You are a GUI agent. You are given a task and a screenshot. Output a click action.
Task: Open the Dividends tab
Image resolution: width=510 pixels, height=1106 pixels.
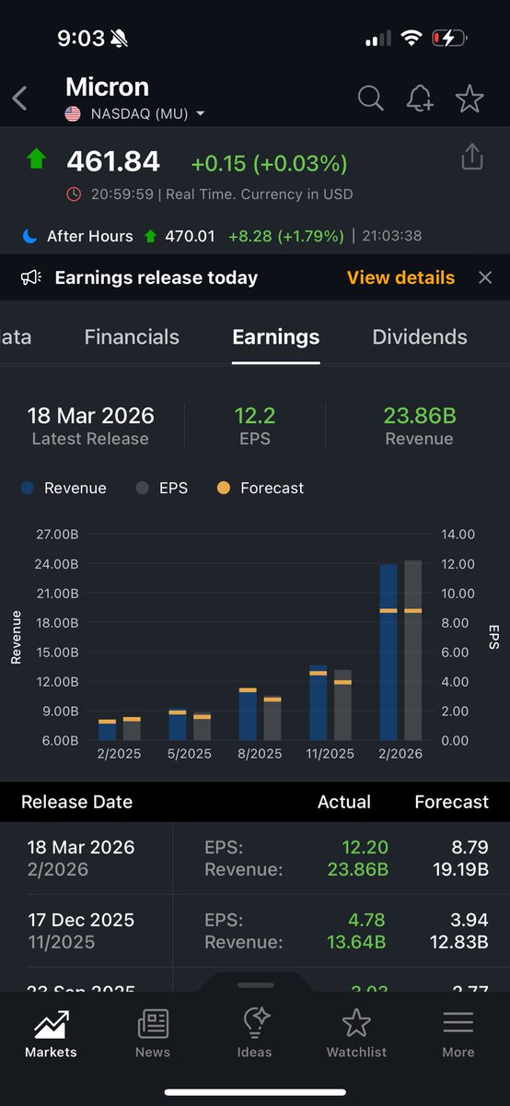(x=420, y=336)
